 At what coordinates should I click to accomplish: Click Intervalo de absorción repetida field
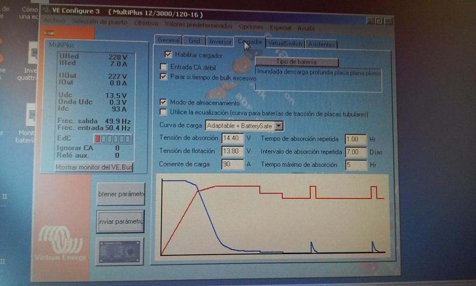point(356,152)
